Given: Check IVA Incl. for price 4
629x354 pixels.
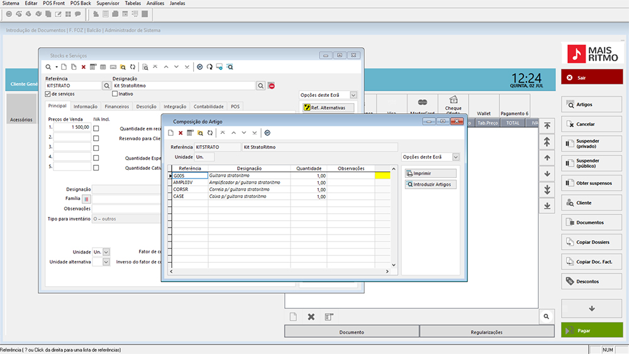Looking at the screenshot, I should tap(96, 158).
